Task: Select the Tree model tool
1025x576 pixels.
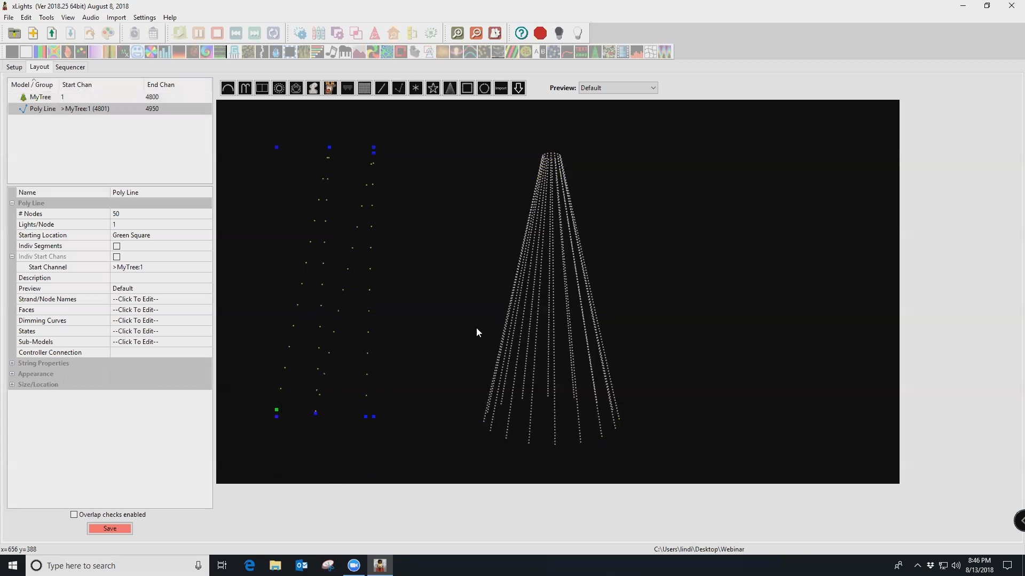Action: (x=450, y=88)
